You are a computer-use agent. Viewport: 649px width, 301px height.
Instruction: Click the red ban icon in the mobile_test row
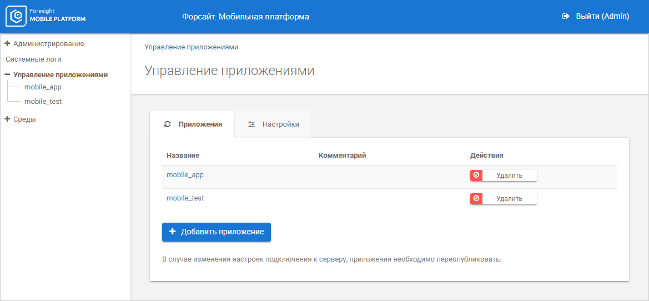pos(476,199)
